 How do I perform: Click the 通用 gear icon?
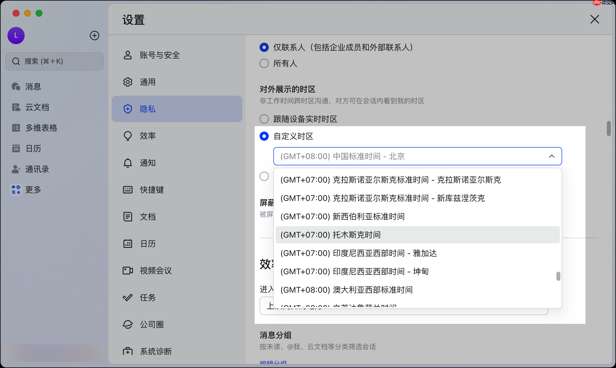tap(128, 82)
